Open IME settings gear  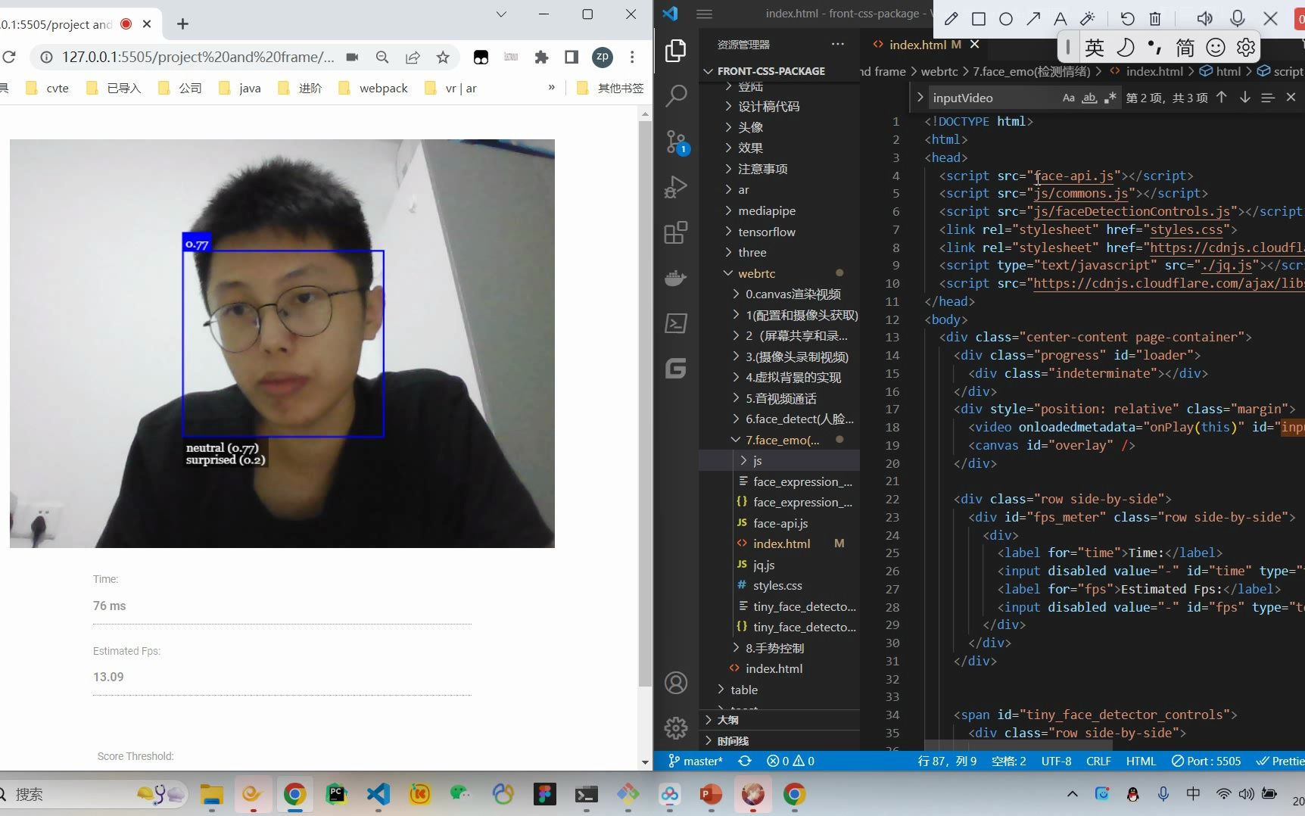[1246, 48]
